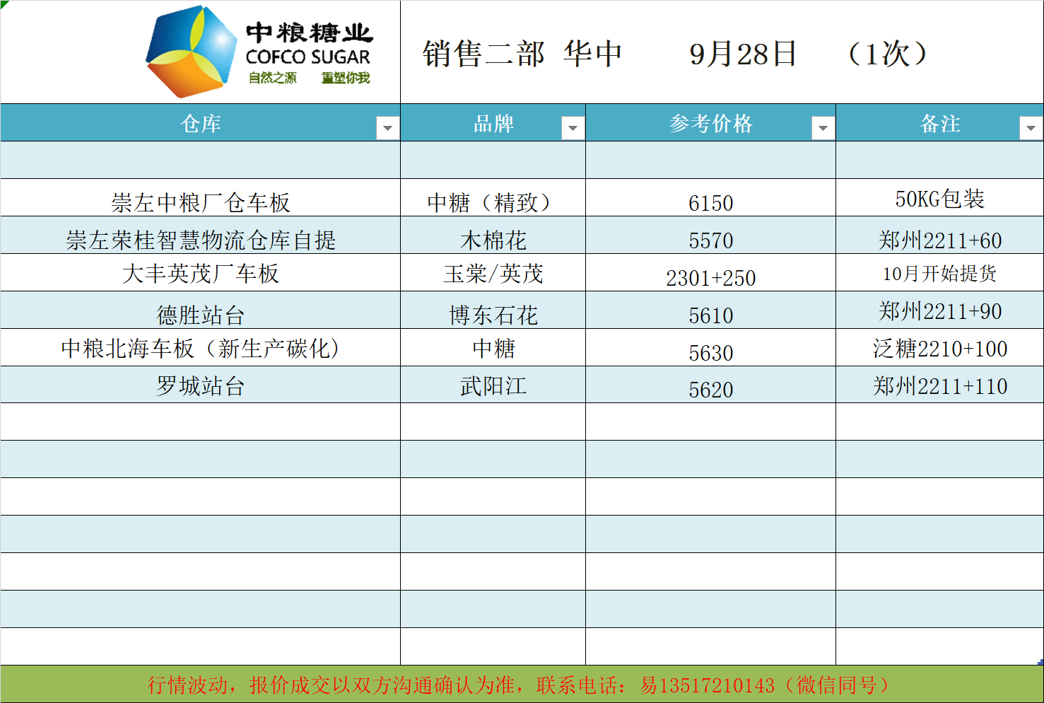This screenshot has width=1044, height=703.
Task: Select the 博东石花 brand cell
Action: pyautogui.click(x=493, y=315)
